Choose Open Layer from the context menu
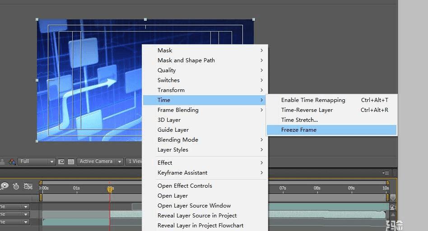Screen dimensions: 428x231 pos(205,196)
